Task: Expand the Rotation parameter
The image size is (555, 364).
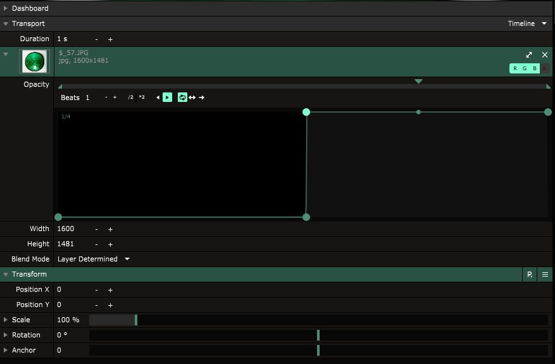Action: pos(6,335)
